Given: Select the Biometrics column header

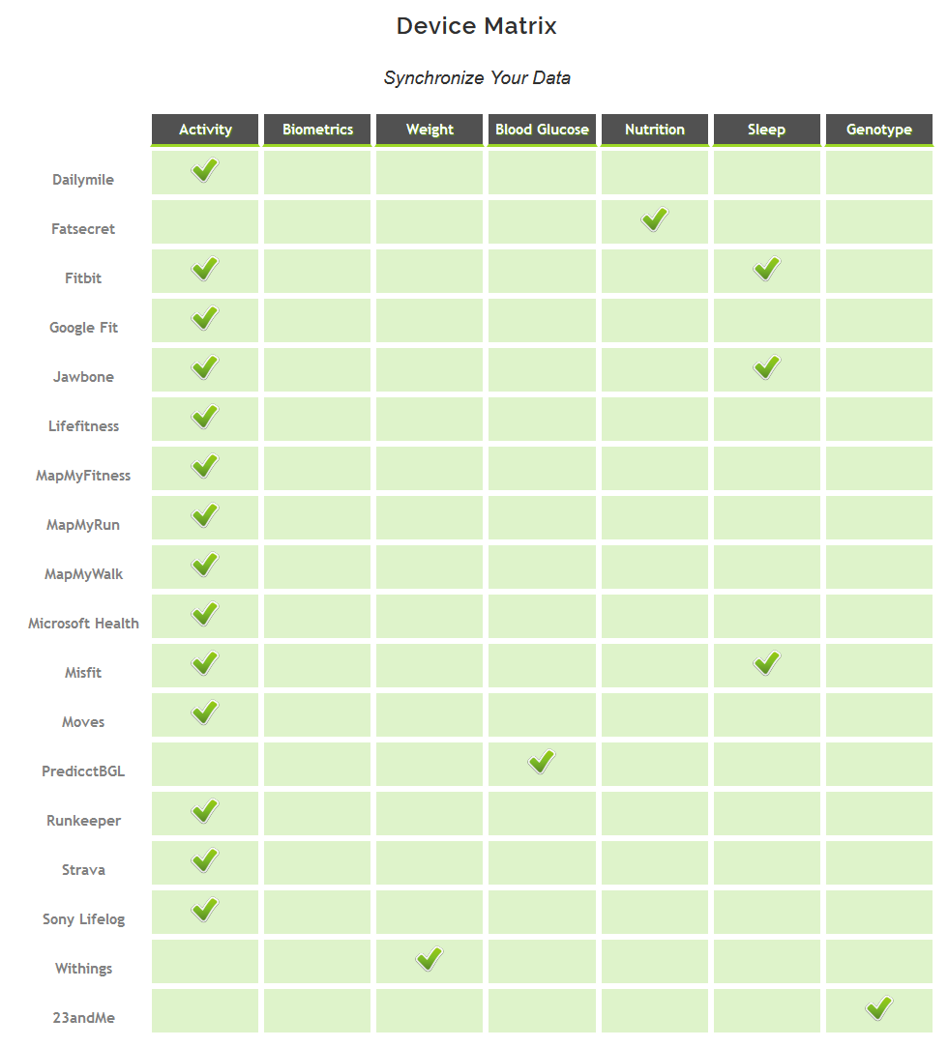Looking at the screenshot, I should [317, 130].
